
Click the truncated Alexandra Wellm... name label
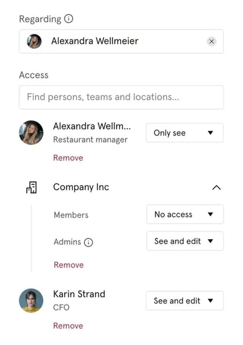point(92,126)
